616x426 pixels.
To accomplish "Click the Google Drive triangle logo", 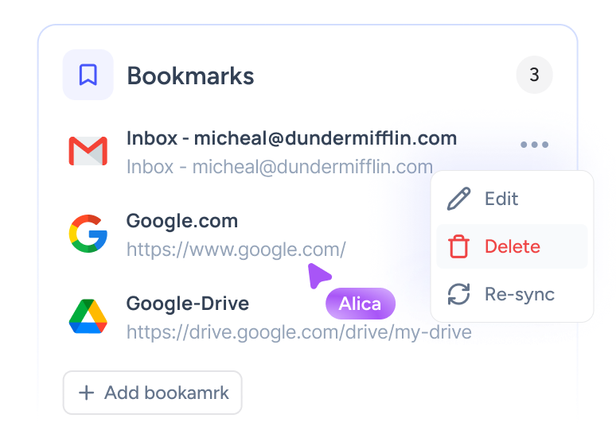I will tap(88, 316).
